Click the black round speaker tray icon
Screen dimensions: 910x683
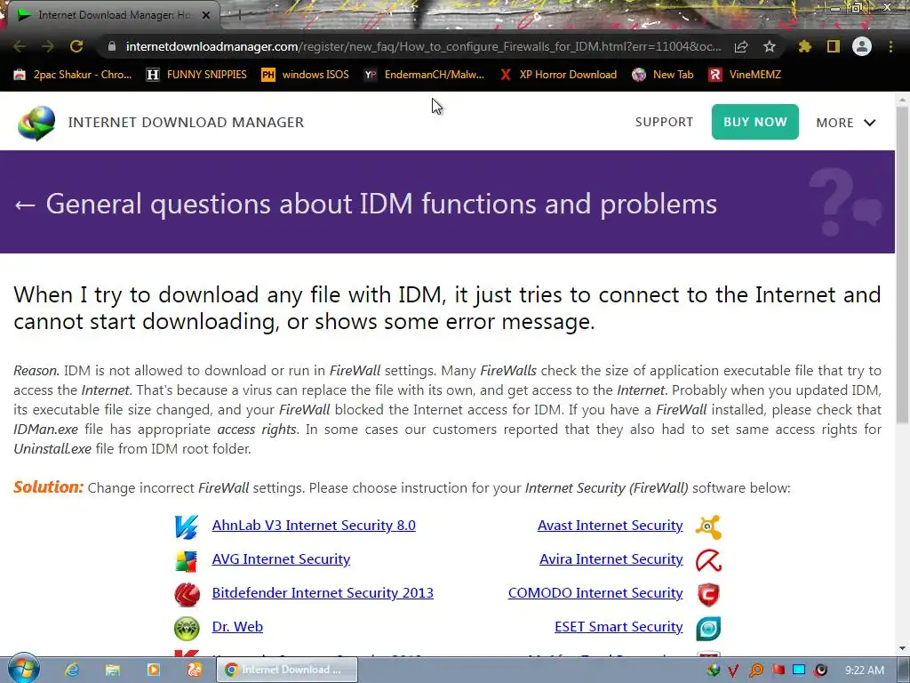(x=820, y=671)
